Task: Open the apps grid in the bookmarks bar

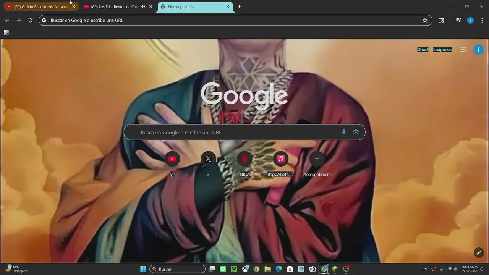Action: click(x=6, y=32)
